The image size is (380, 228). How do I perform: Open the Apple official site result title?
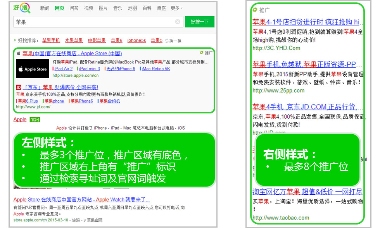pyautogui.click(x=20, y=120)
